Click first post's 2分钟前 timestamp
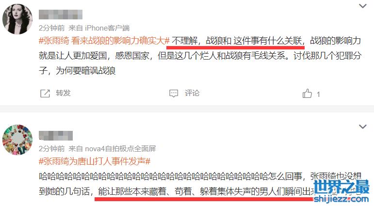Screen dimensions: 374x206 point(52,28)
